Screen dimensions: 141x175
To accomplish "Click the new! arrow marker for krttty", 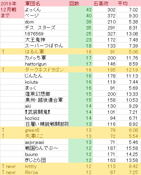I will coord(9,166).
